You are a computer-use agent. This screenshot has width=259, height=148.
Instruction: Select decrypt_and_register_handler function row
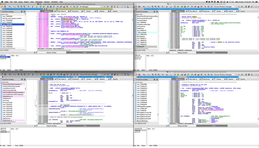(x=12, y=18)
